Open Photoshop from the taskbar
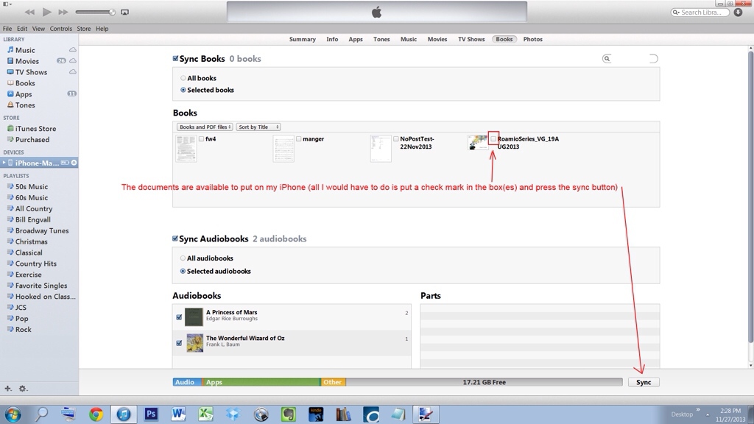This screenshot has width=754, height=424. tap(151, 414)
